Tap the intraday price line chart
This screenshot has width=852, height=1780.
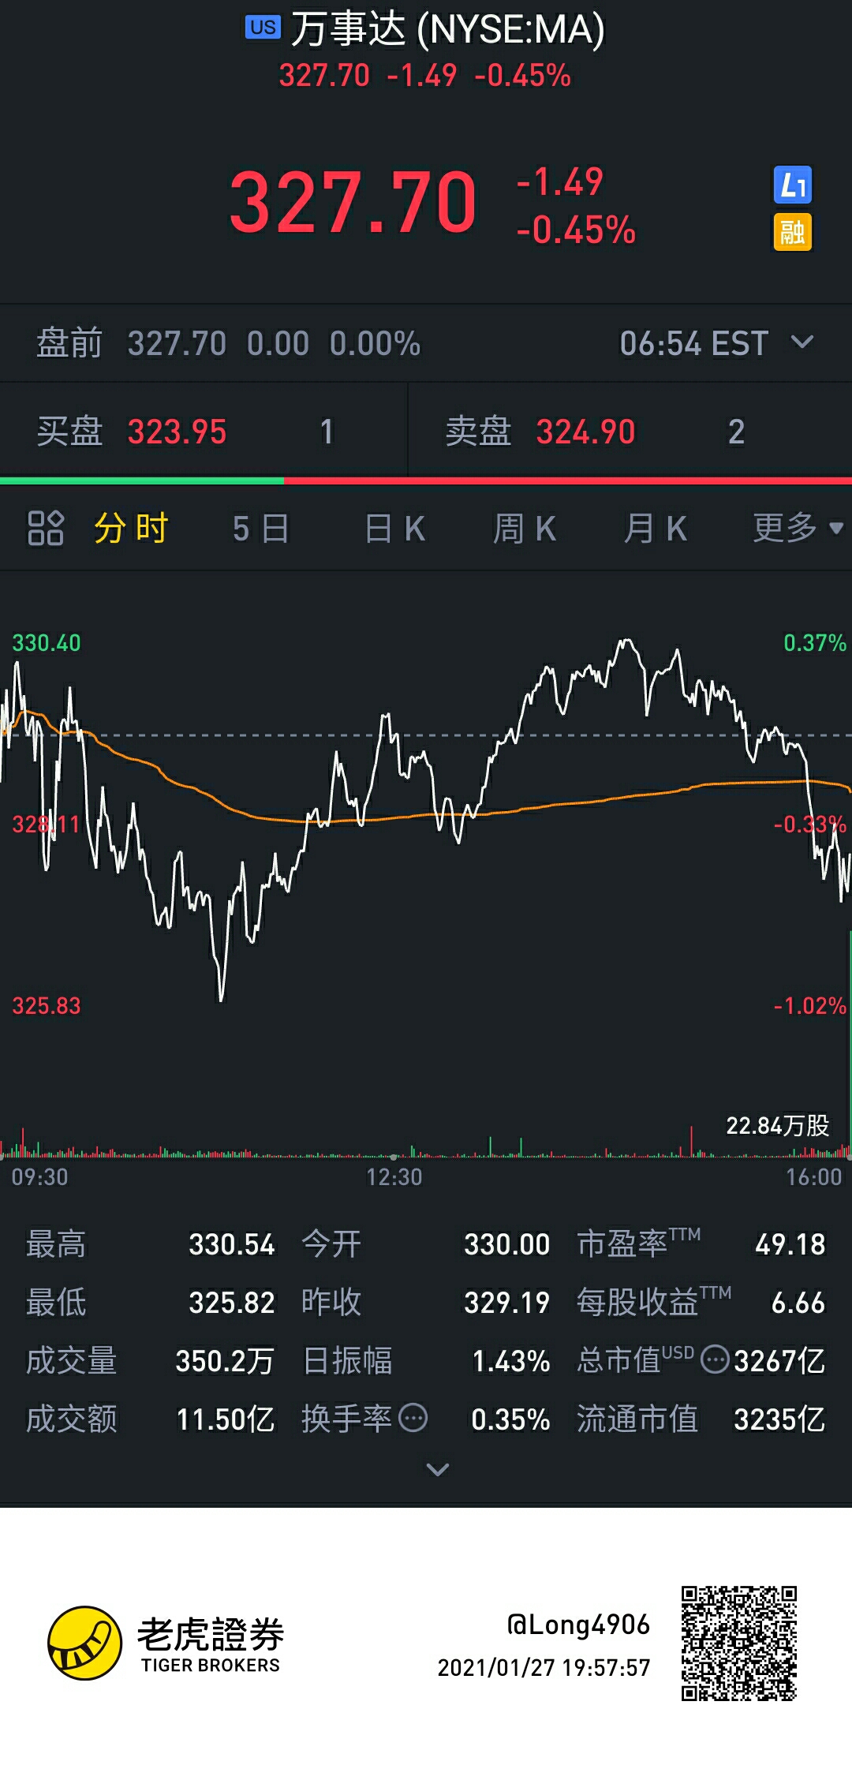[426, 821]
